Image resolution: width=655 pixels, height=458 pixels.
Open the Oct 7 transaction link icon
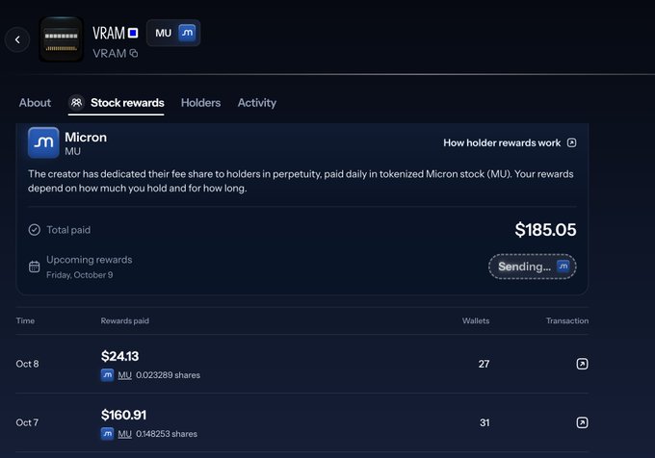coord(583,422)
